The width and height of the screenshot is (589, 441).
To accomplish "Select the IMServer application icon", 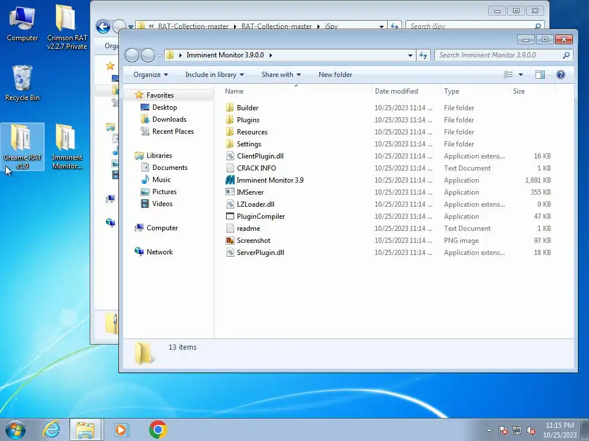I will 230,192.
